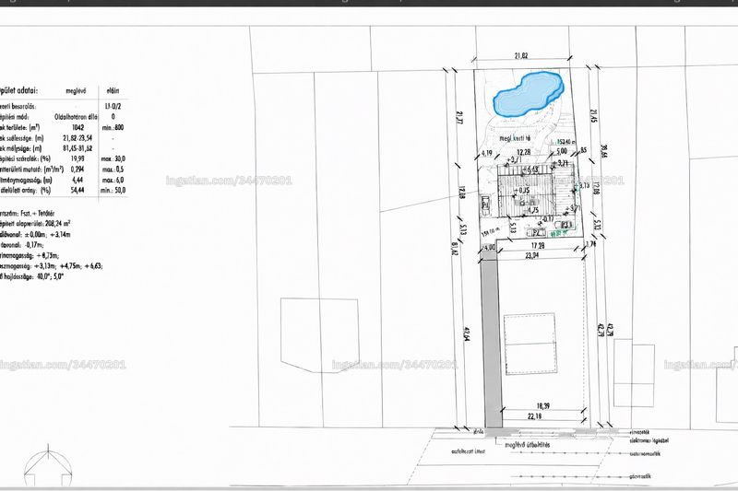Click the "LI-O/2" zoning value

pyautogui.click(x=113, y=107)
